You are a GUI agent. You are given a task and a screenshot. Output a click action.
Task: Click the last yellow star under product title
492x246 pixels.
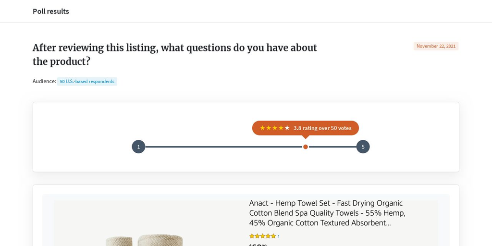click(x=273, y=236)
